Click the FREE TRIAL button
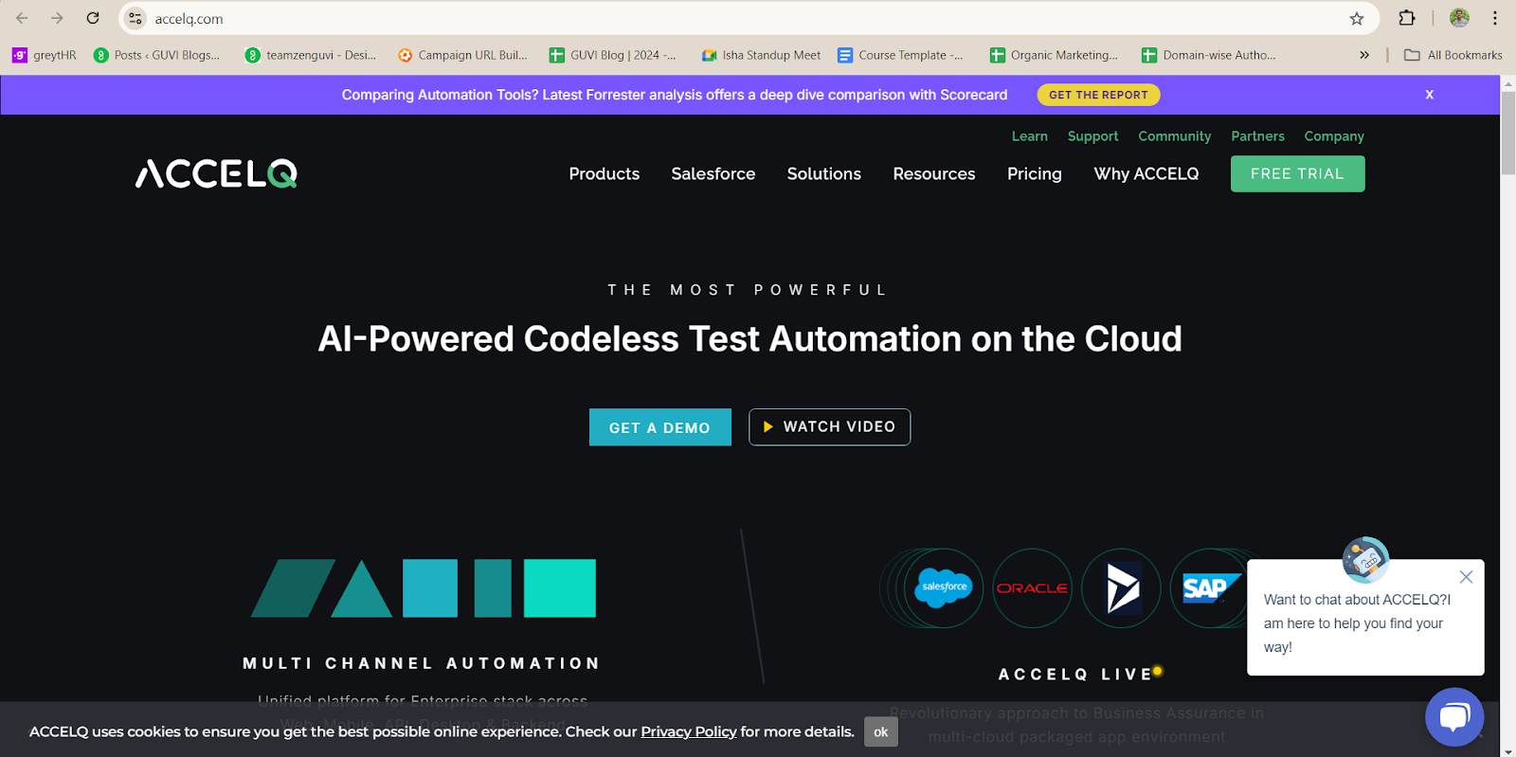 tap(1297, 173)
